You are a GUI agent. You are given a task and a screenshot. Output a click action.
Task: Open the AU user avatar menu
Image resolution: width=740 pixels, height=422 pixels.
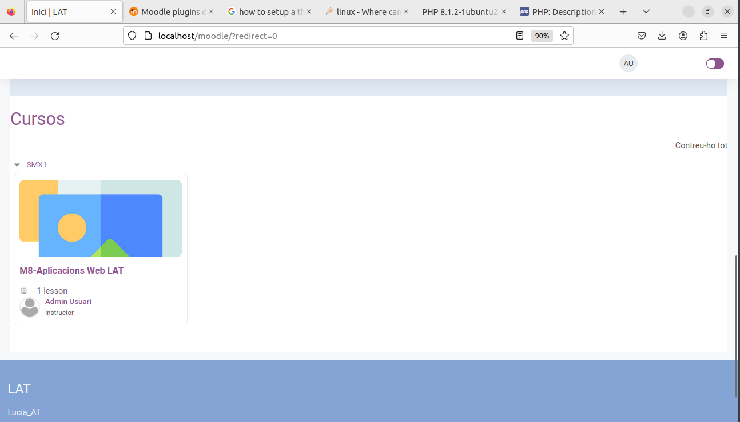[x=628, y=63]
